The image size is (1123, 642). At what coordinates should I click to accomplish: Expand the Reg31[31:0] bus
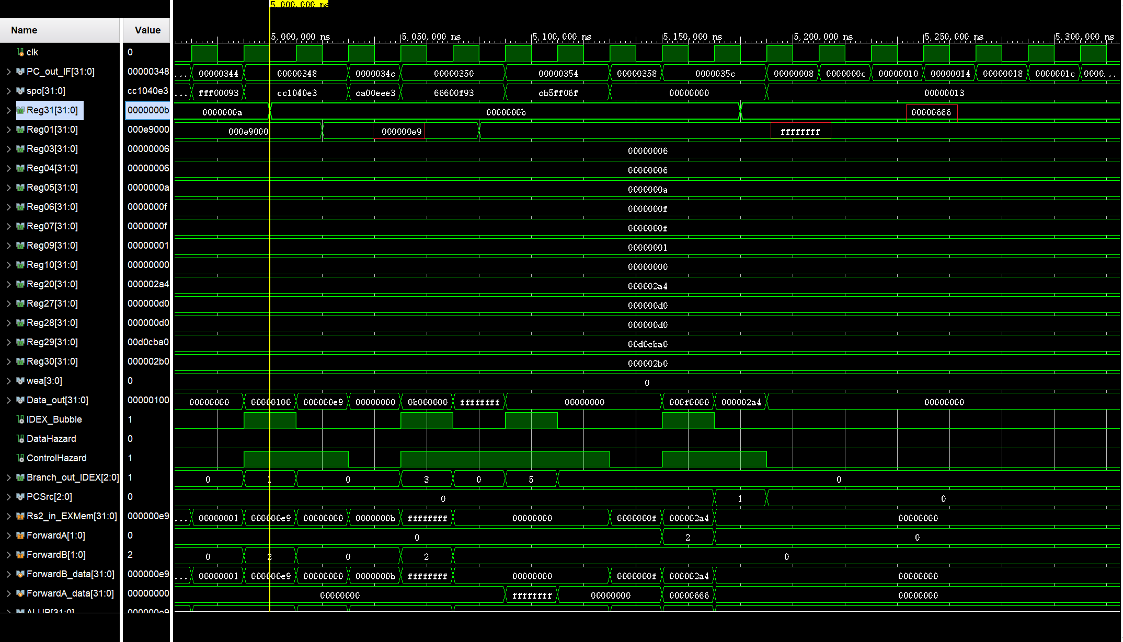tap(8, 110)
